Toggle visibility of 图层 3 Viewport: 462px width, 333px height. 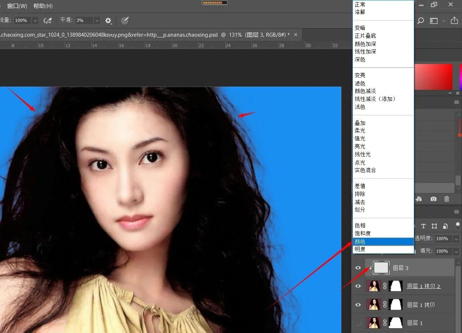coord(358,268)
